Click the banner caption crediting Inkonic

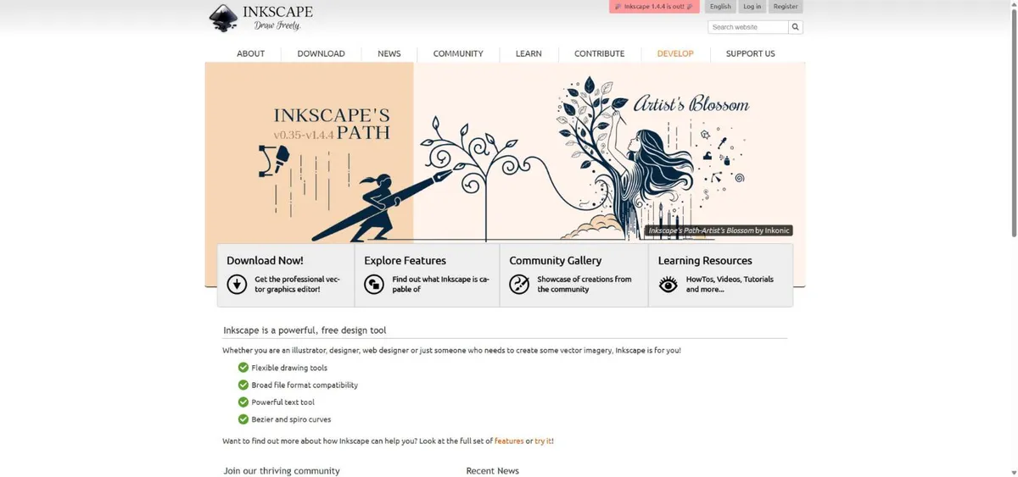(x=718, y=230)
